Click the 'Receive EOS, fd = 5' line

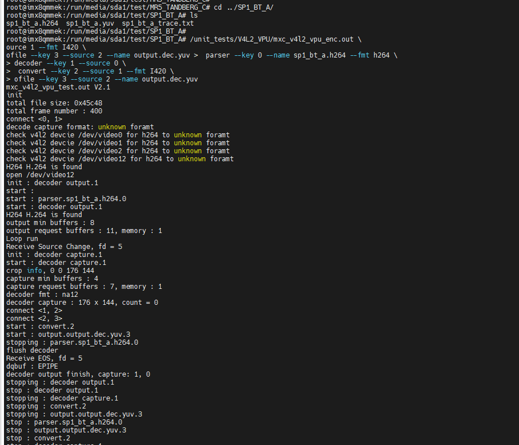44,358
